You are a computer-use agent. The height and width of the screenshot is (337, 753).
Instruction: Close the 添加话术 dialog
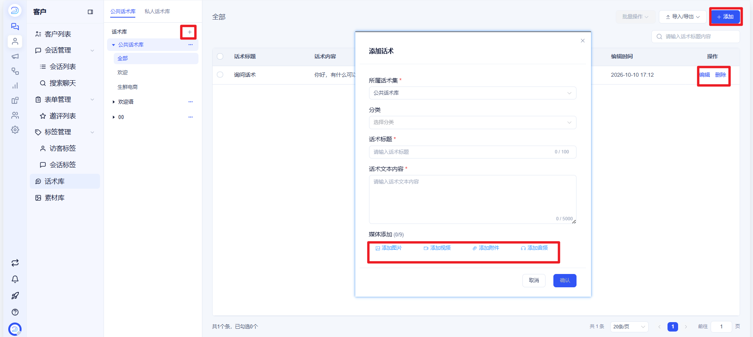click(x=583, y=41)
